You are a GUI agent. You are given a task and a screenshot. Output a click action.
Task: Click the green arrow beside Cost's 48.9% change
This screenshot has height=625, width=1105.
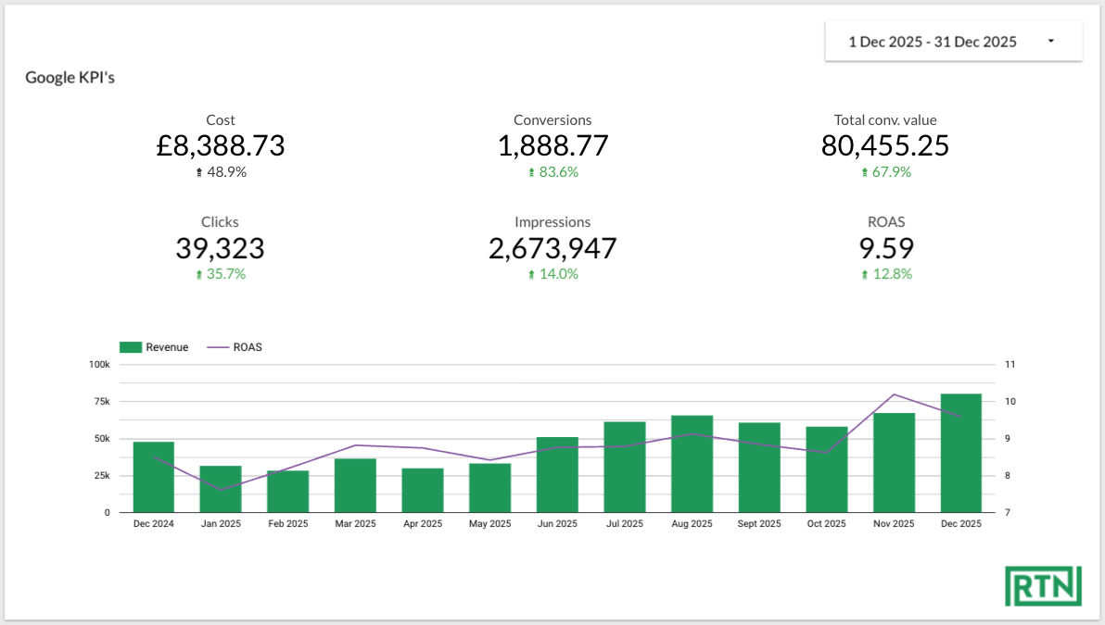coord(198,171)
